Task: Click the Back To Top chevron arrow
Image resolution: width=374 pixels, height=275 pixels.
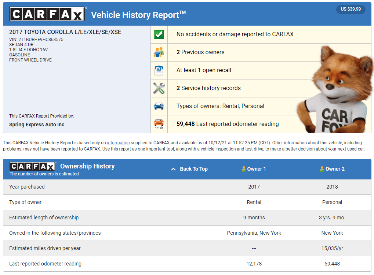Action: pyautogui.click(x=173, y=169)
